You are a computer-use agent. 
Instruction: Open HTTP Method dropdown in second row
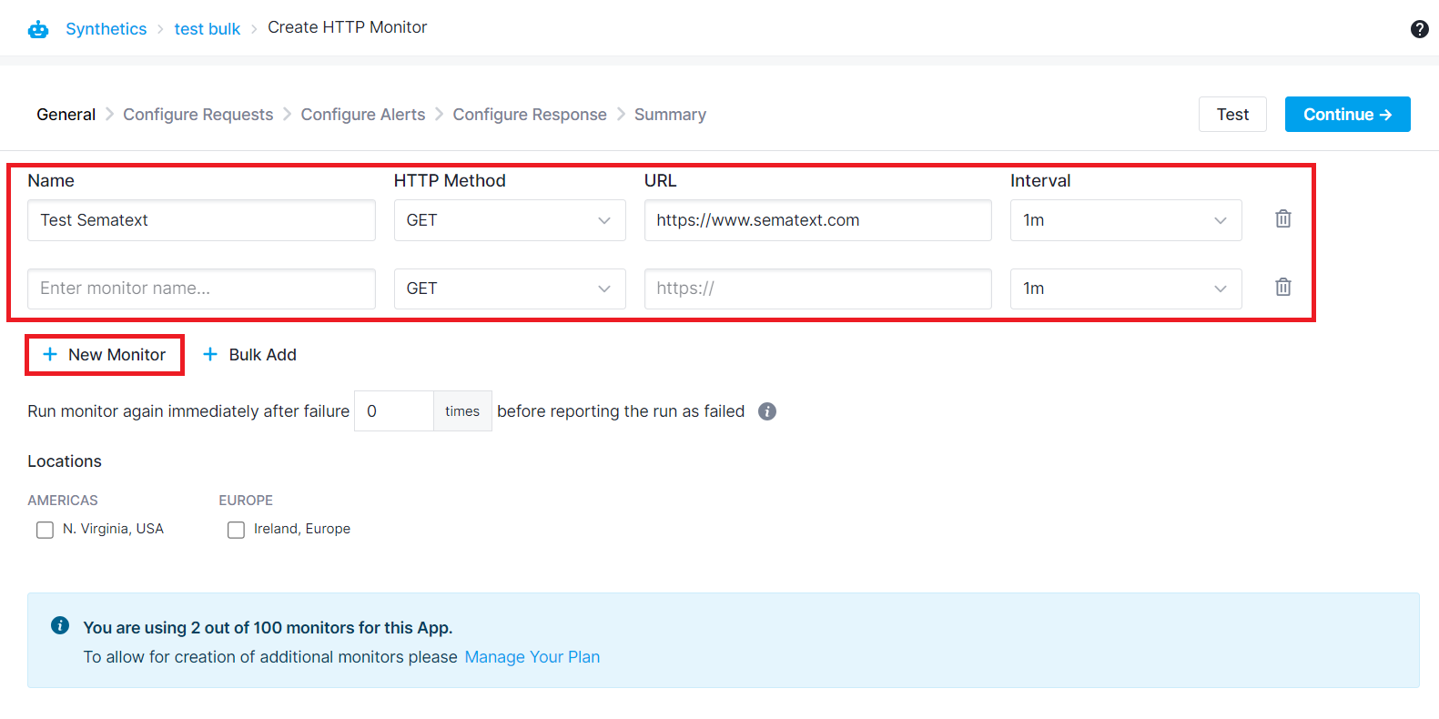coord(510,289)
